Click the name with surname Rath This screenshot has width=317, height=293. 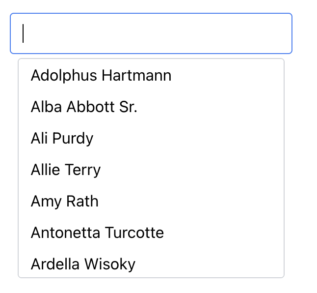[65, 202]
